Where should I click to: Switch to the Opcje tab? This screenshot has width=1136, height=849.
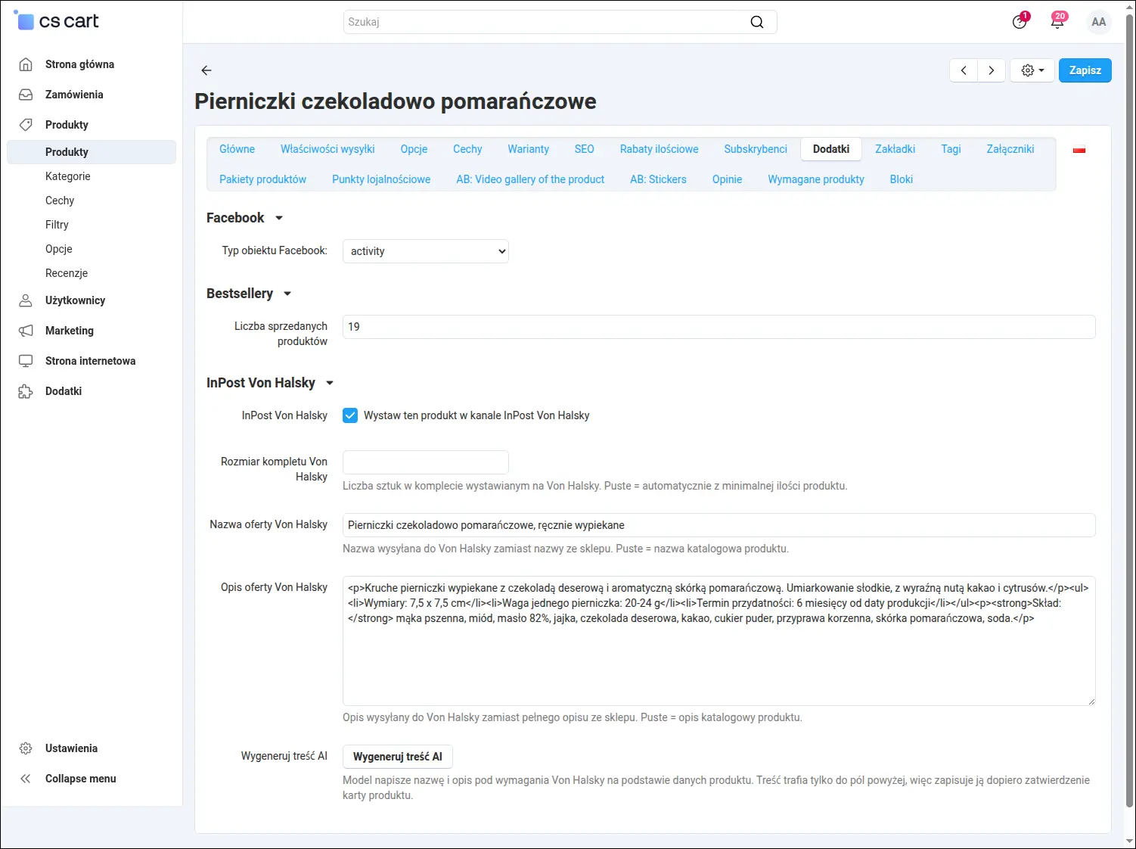pyautogui.click(x=414, y=149)
